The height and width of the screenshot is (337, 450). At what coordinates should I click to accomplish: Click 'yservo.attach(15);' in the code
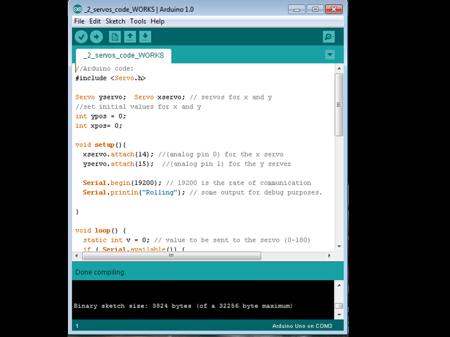click(118, 164)
